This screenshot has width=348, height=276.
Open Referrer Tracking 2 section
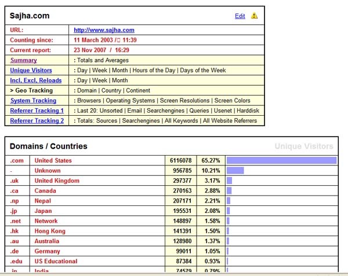37,121
